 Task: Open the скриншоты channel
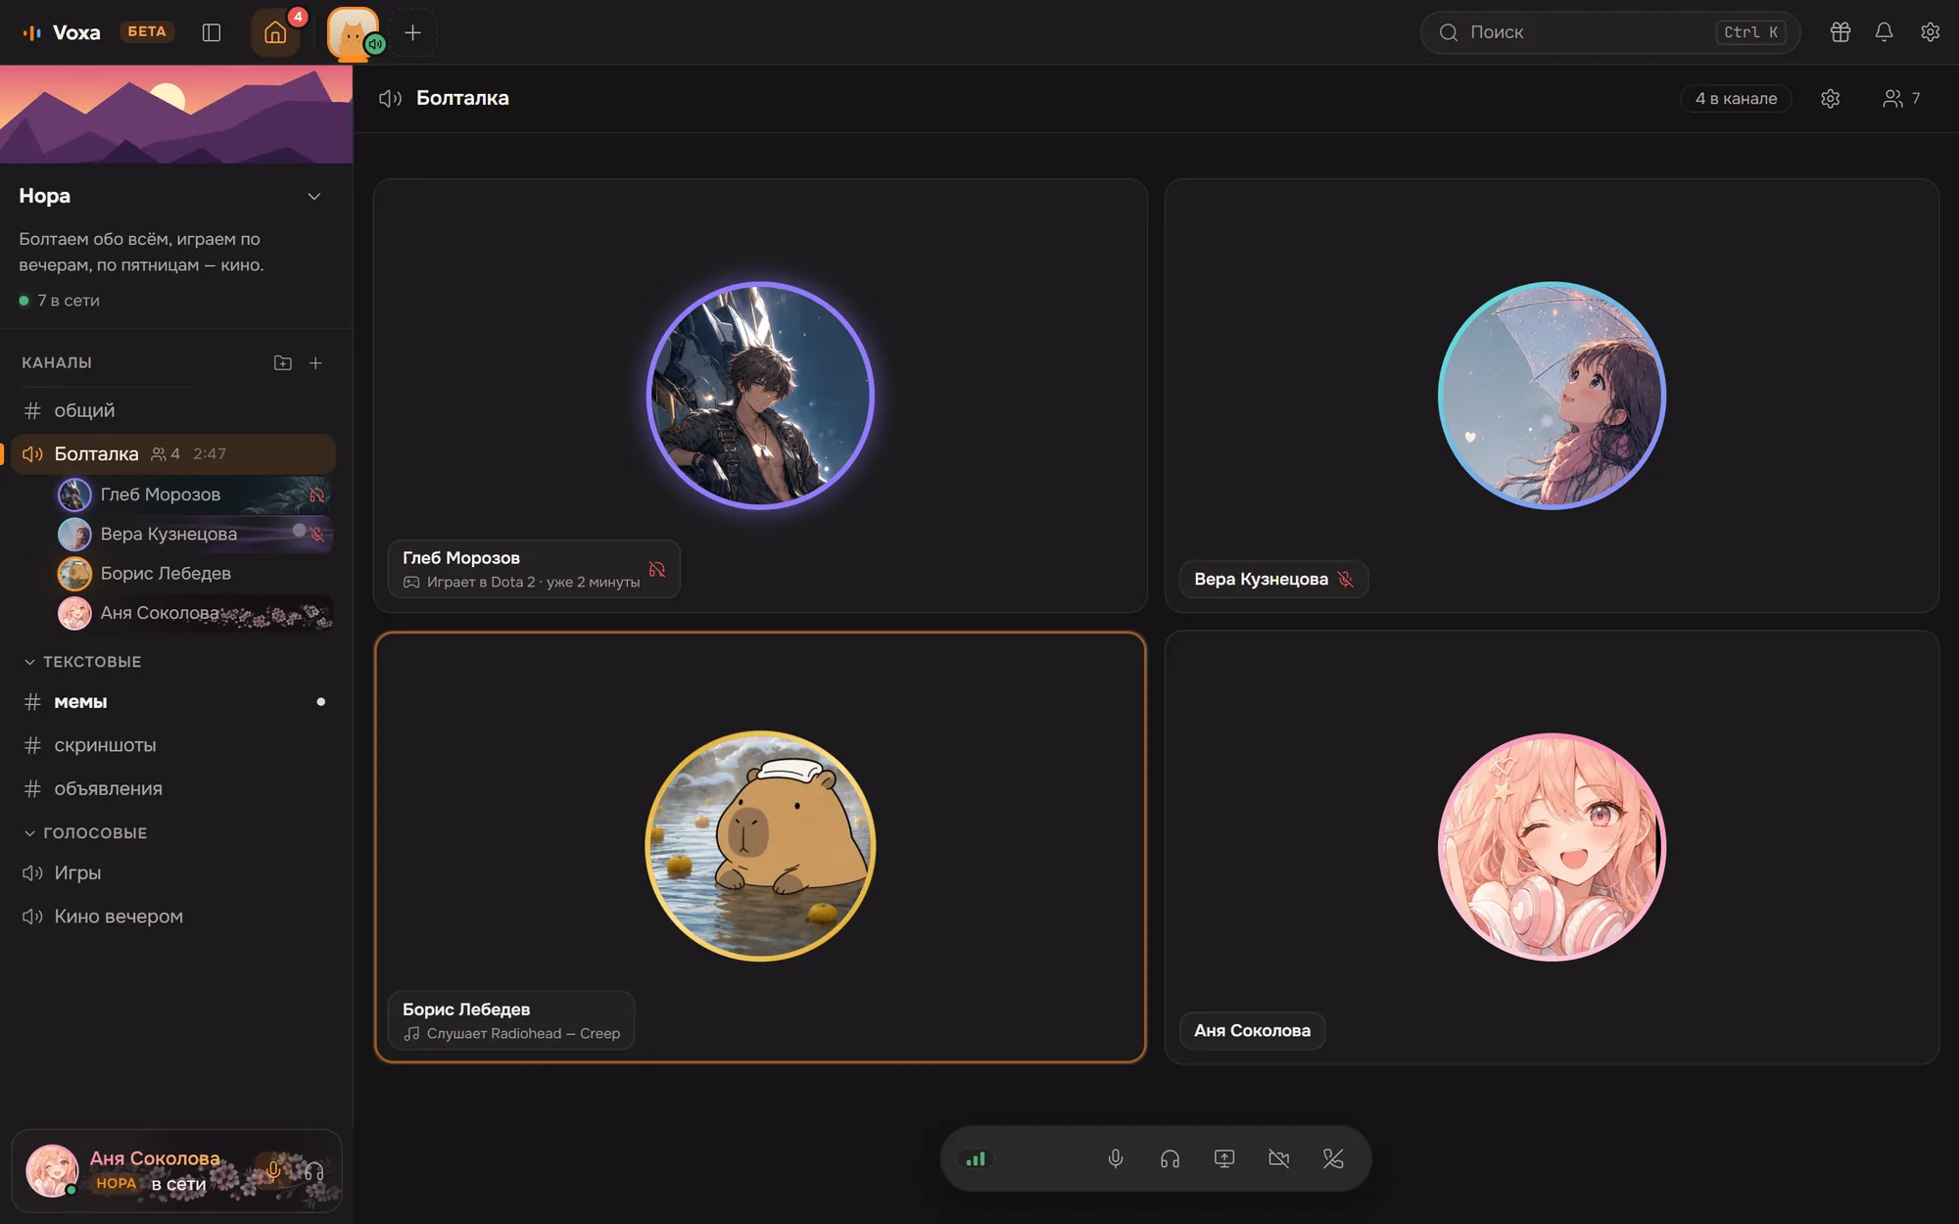coord(172,745)
